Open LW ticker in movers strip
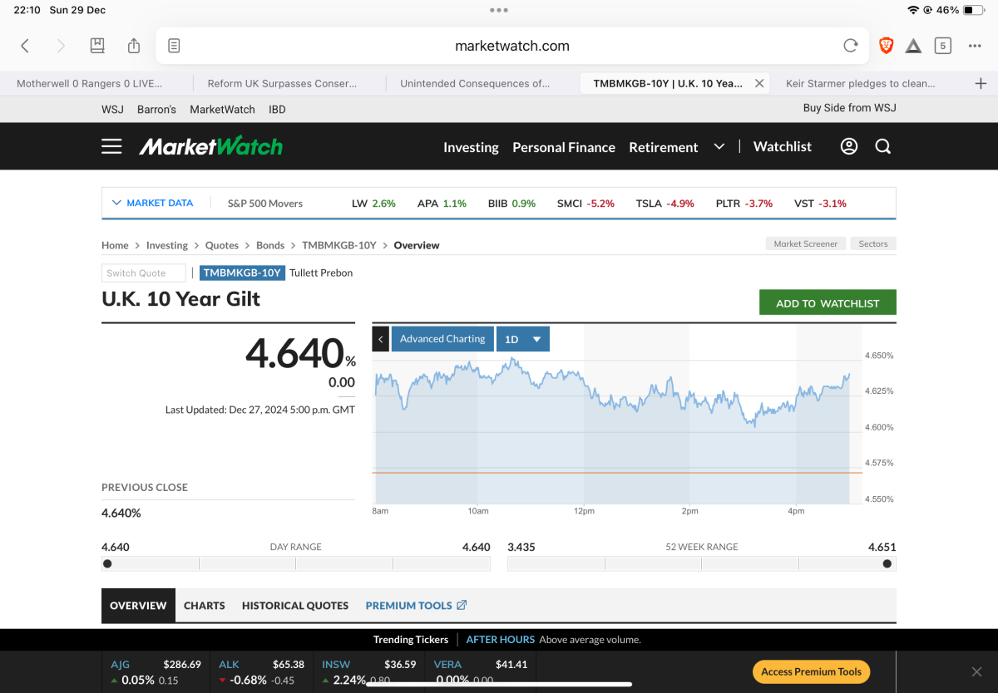This screenshot has height=693, width=998. tap(373, 204)
